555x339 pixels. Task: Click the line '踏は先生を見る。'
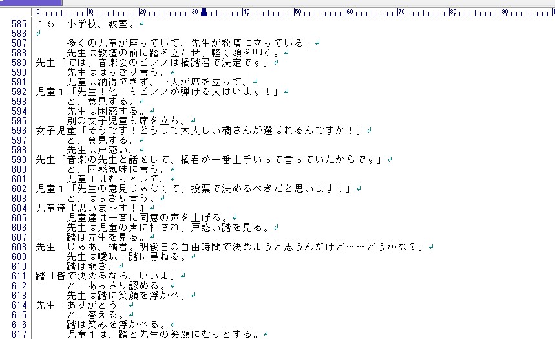pyautogui.click(x=106, y=237)
